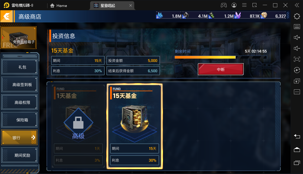Open emulator settings gear icon
Viewport: 303px width, 174px height.
(x=297, y=16)
